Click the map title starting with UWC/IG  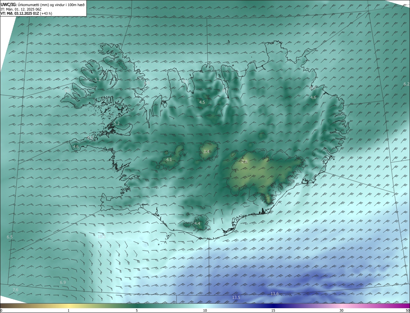pyautogui.click(x=43, y=4)
